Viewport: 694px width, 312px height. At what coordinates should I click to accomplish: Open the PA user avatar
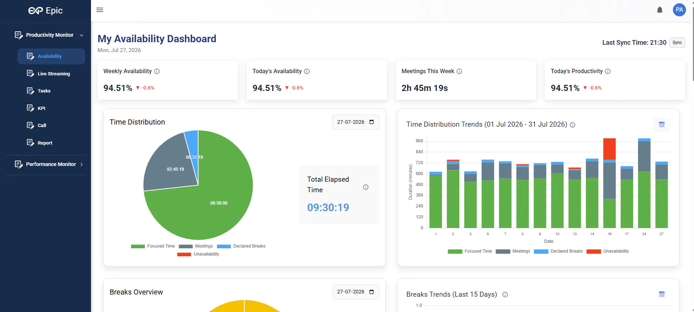(679, 10)
